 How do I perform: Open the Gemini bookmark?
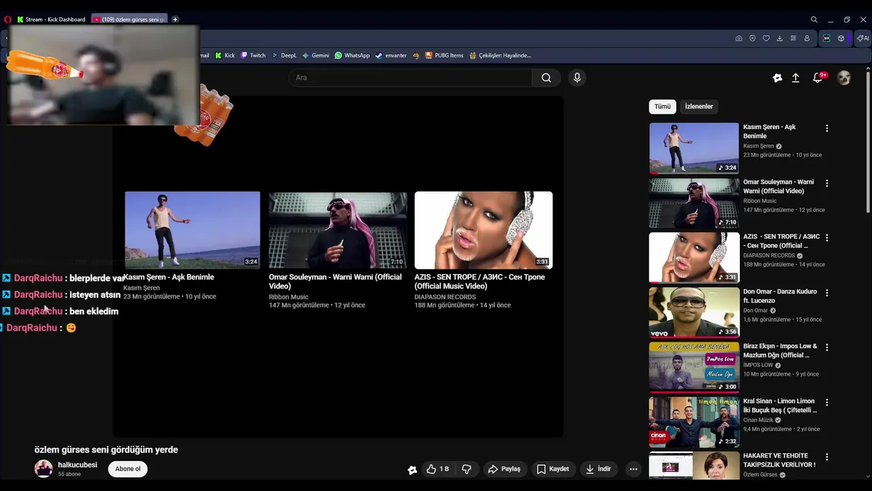click(315, 55)
